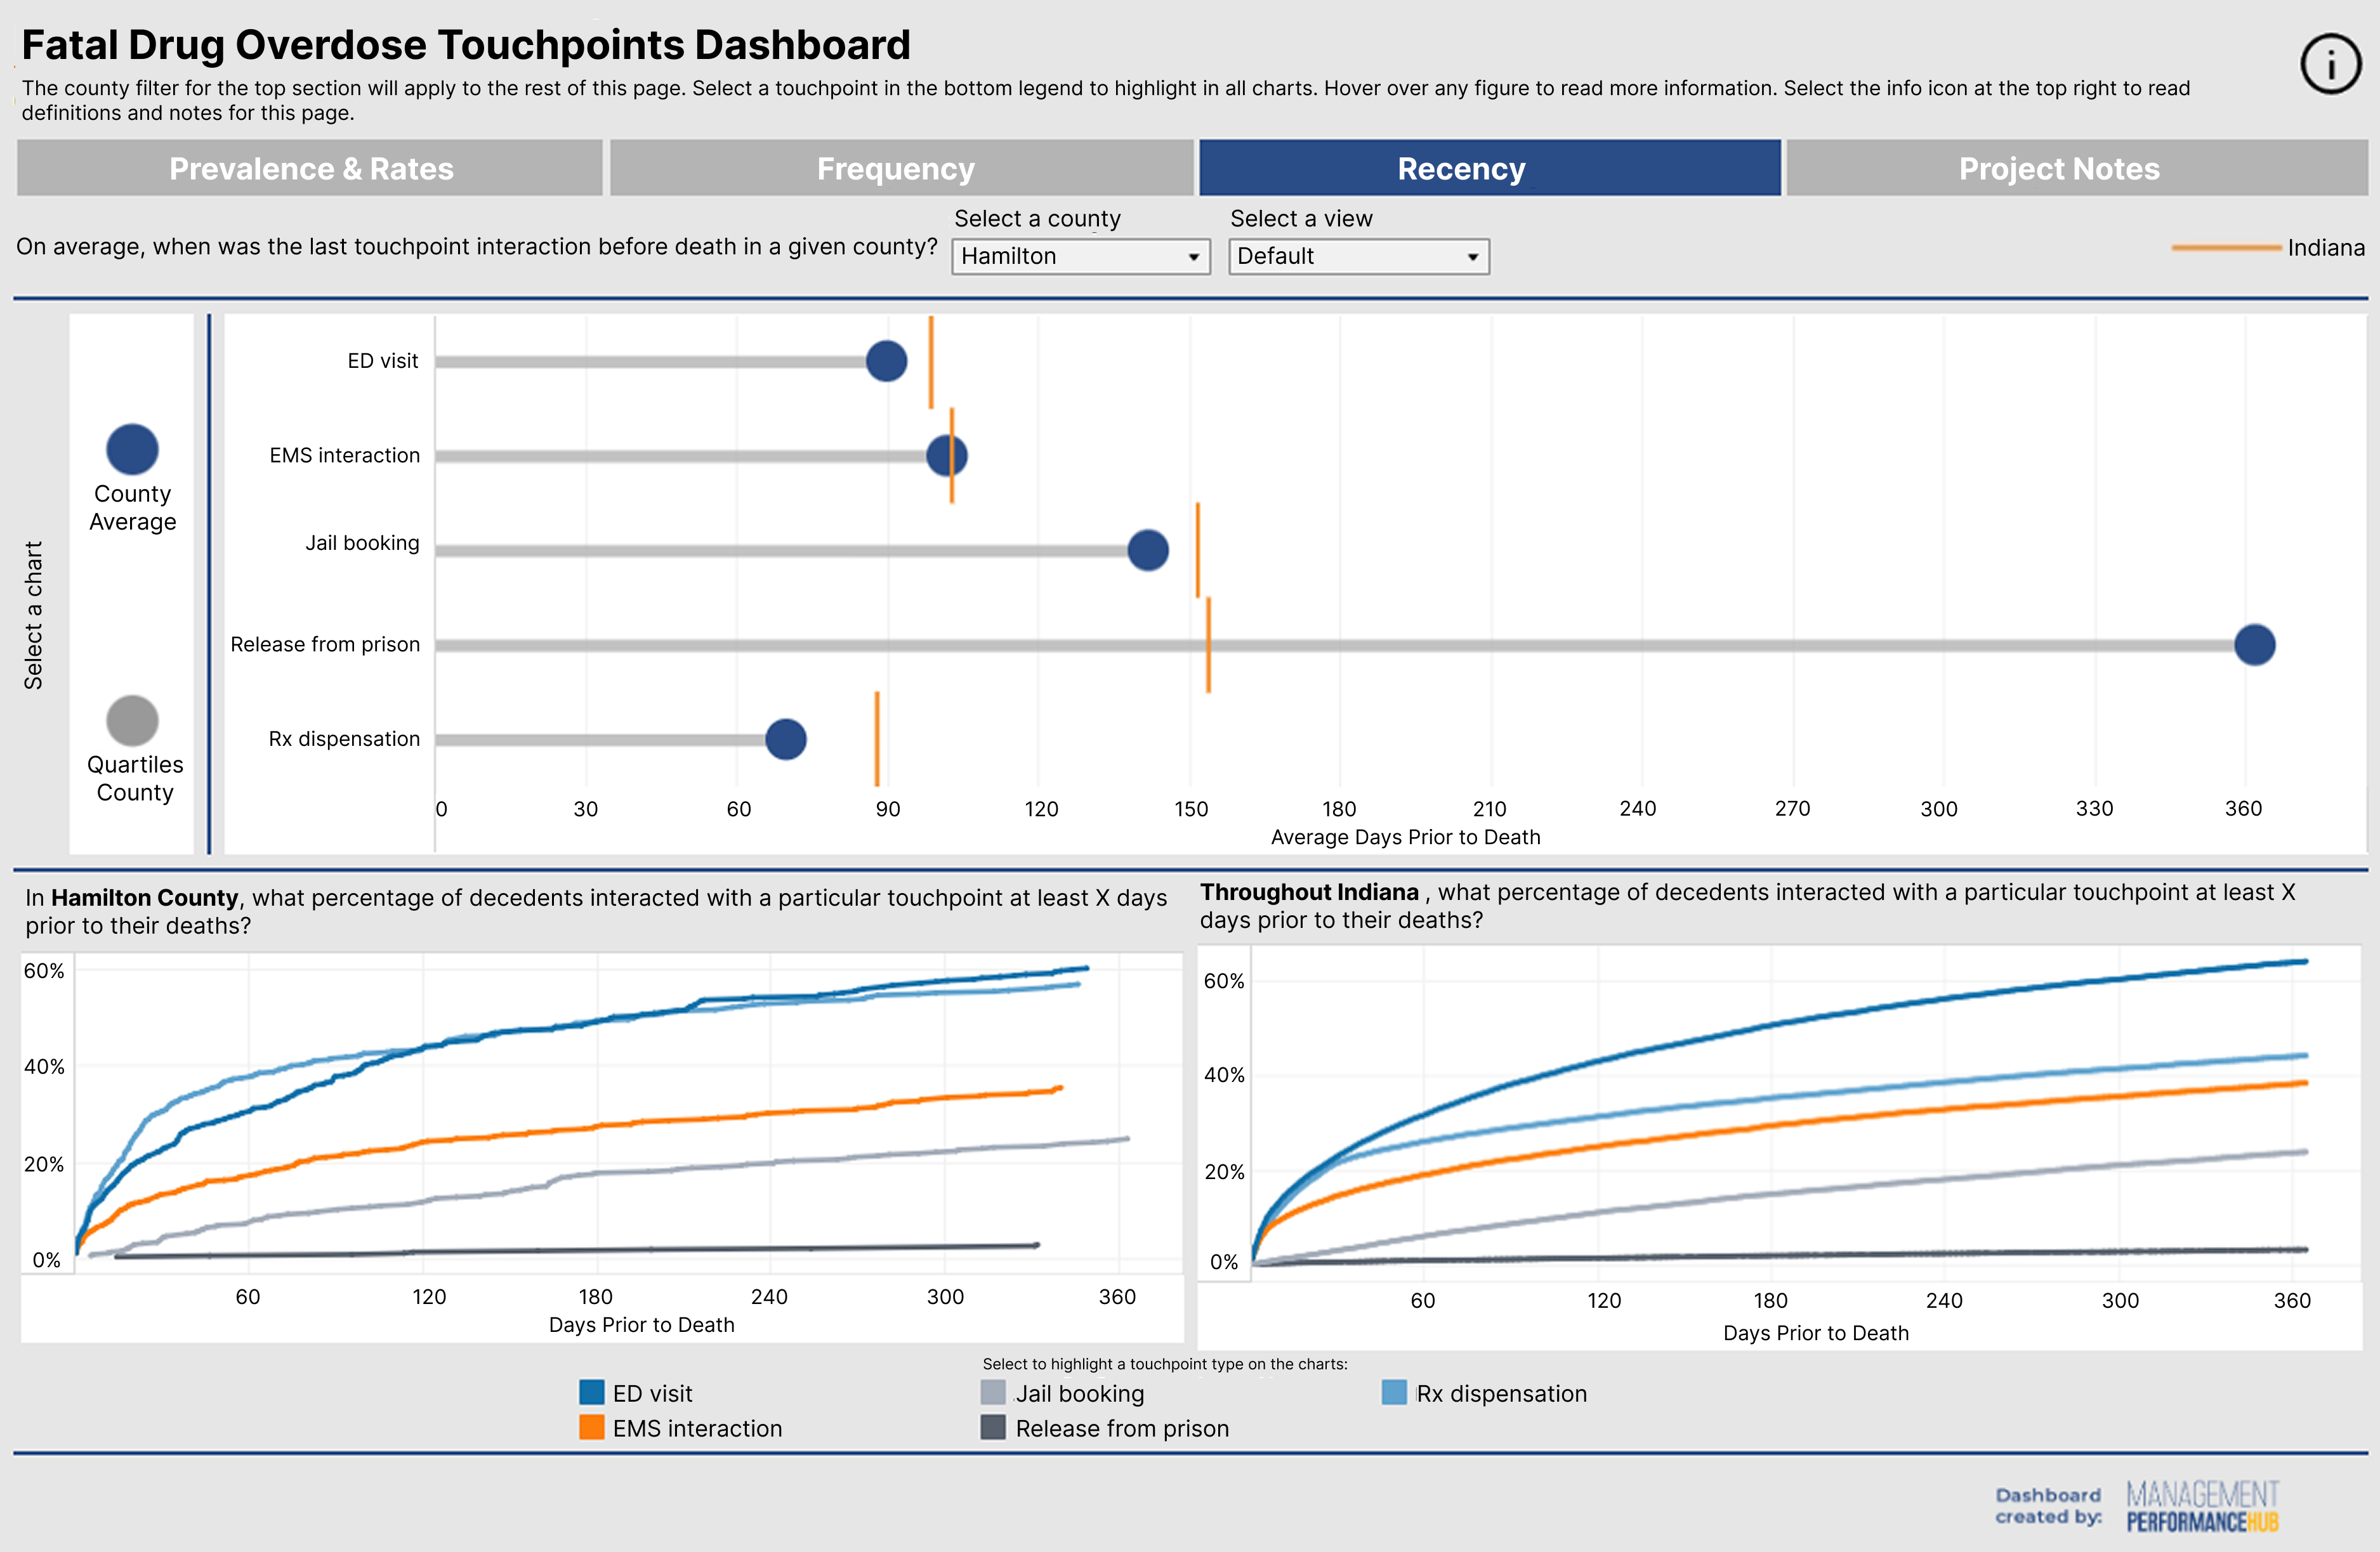
Task: Switch to Prevalence & Rates tab
Action: (310, 168)
